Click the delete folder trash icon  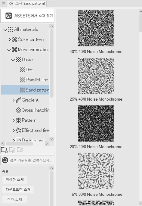click(12, 150)
